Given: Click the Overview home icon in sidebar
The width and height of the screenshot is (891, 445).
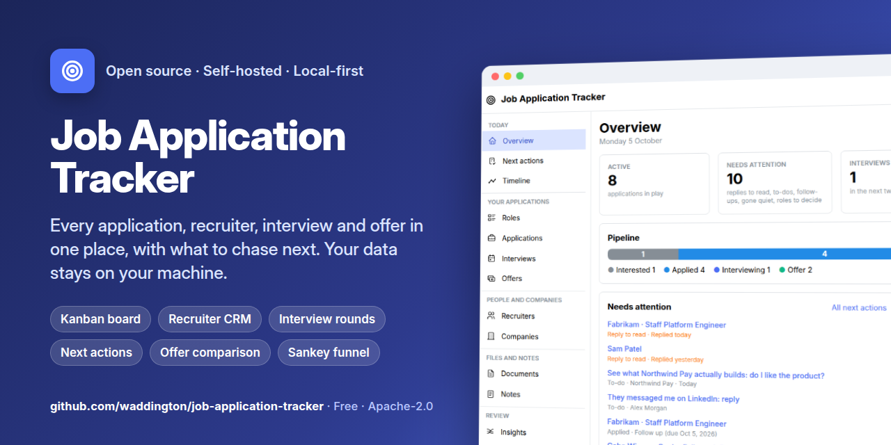Looking at the screenshot, I should point(492,140).
